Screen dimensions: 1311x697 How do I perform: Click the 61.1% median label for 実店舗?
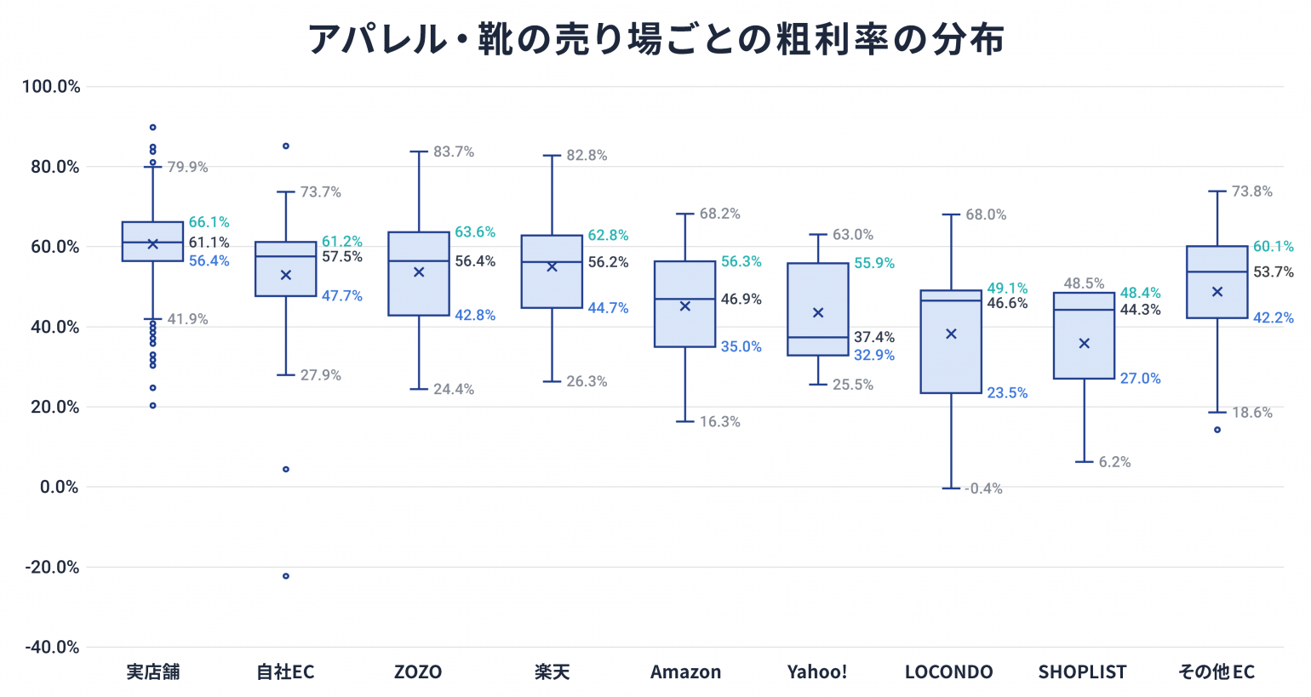[209, 243]
